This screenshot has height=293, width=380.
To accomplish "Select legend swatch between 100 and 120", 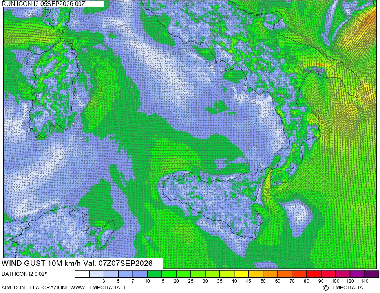I will tap(343, 274).
